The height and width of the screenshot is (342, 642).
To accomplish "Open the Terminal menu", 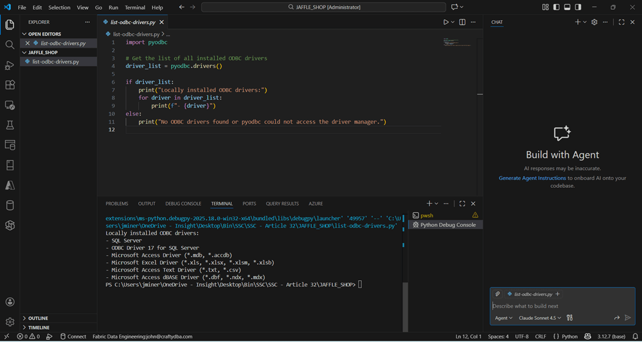I will [135, 7].
